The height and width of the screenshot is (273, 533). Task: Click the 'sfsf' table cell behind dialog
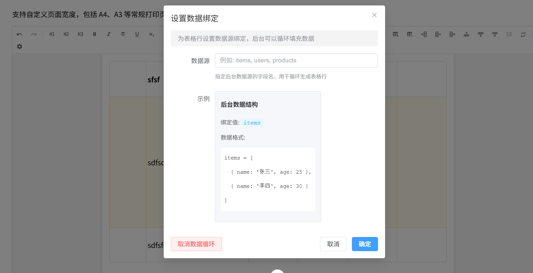pyautogui.click(x=154, y=79)
